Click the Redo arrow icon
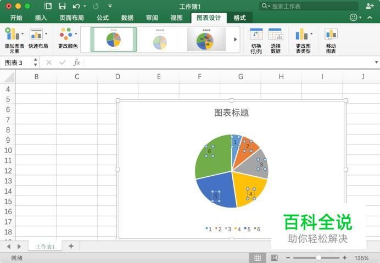The image size is (380, 263). pyautogui.click(x=96, y=6)
